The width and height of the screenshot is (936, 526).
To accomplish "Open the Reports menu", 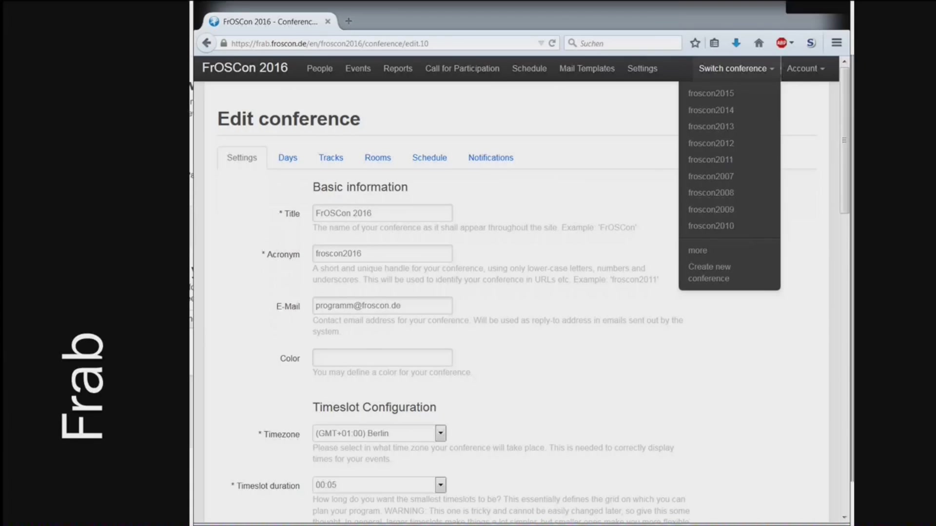I will point(398,69).
